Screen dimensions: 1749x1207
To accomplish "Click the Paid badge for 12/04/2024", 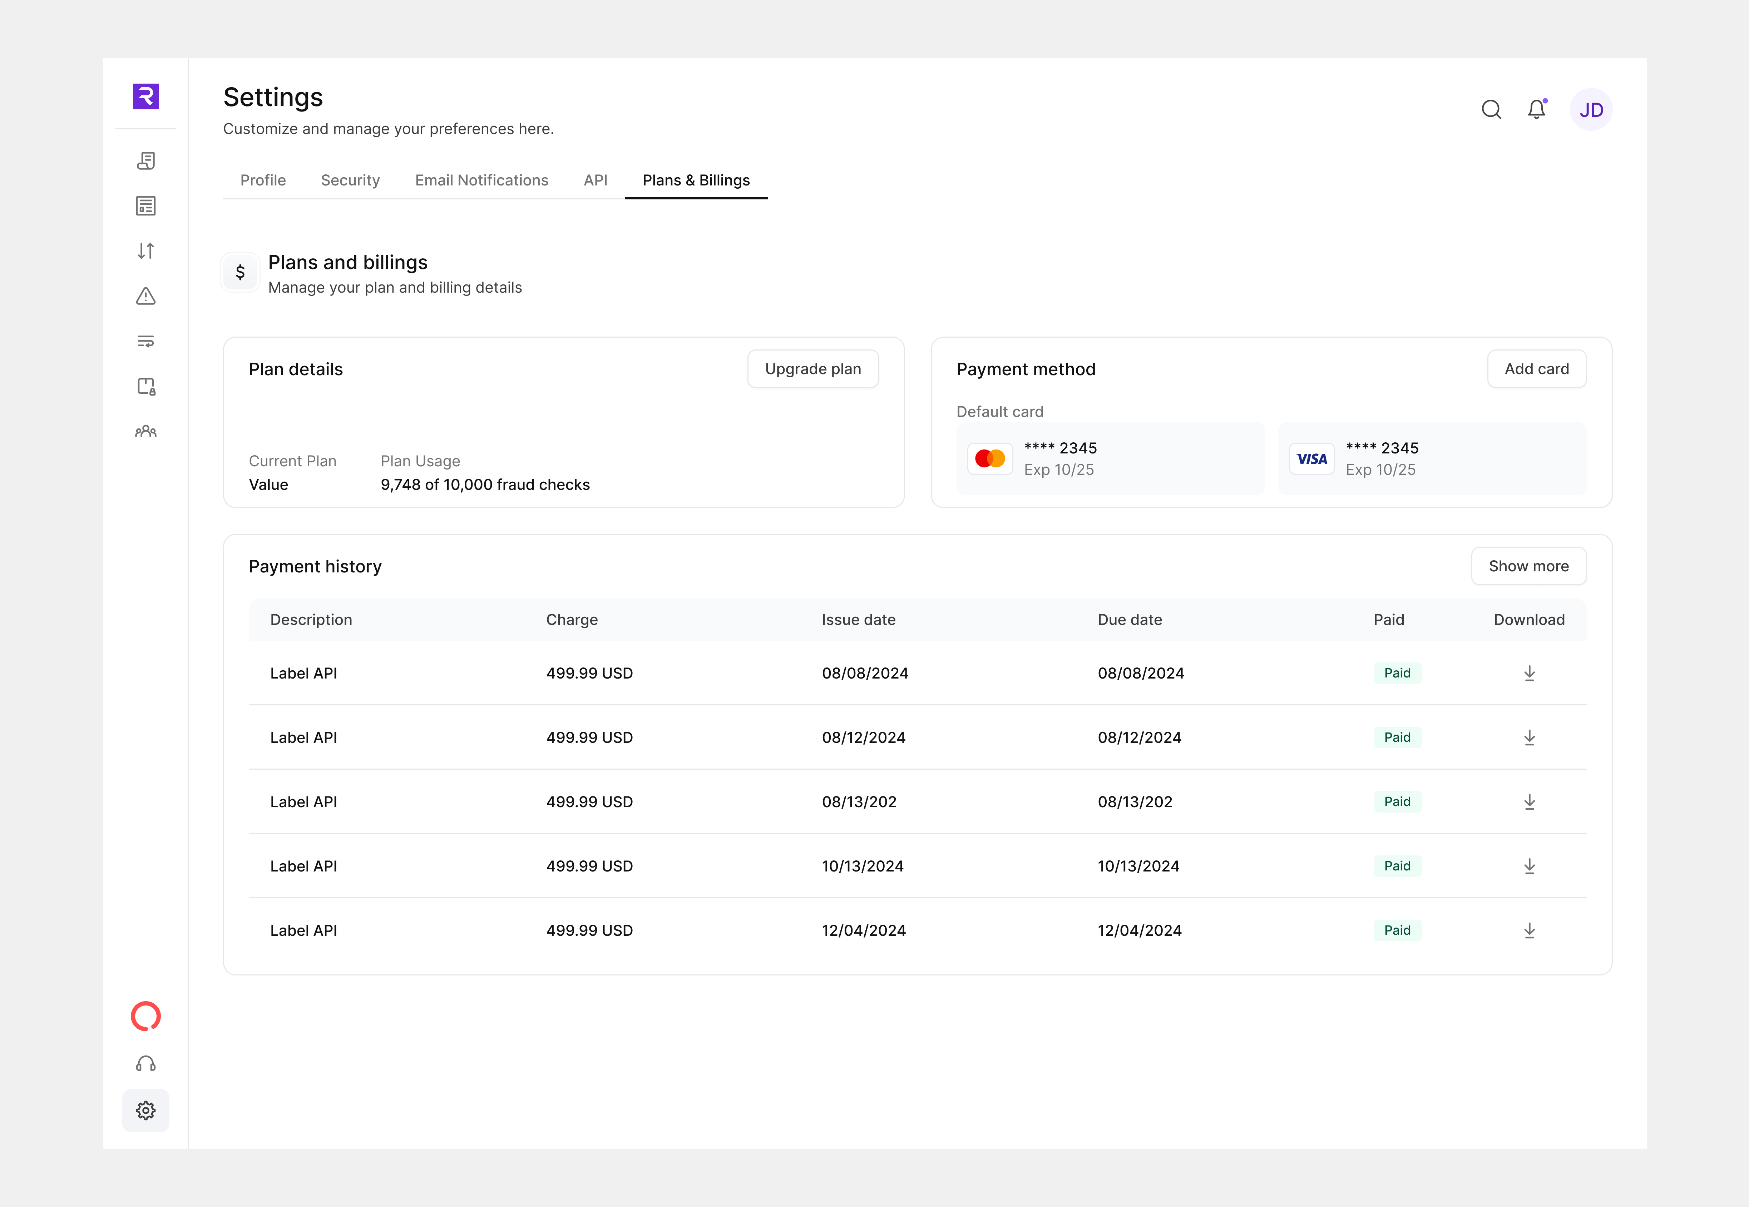I will click(1397, 930).
